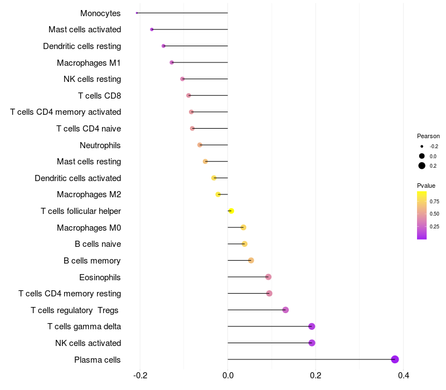This screenshot has height=390, width=446.
Task: Click the Macrophages M1 axis label
Action: coord(89,63)
